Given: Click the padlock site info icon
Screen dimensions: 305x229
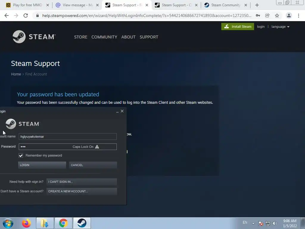Looking at the screenshot, I should [38, 16].
